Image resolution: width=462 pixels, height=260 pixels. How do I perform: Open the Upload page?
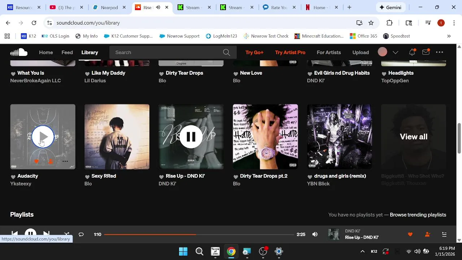point(361,52)
